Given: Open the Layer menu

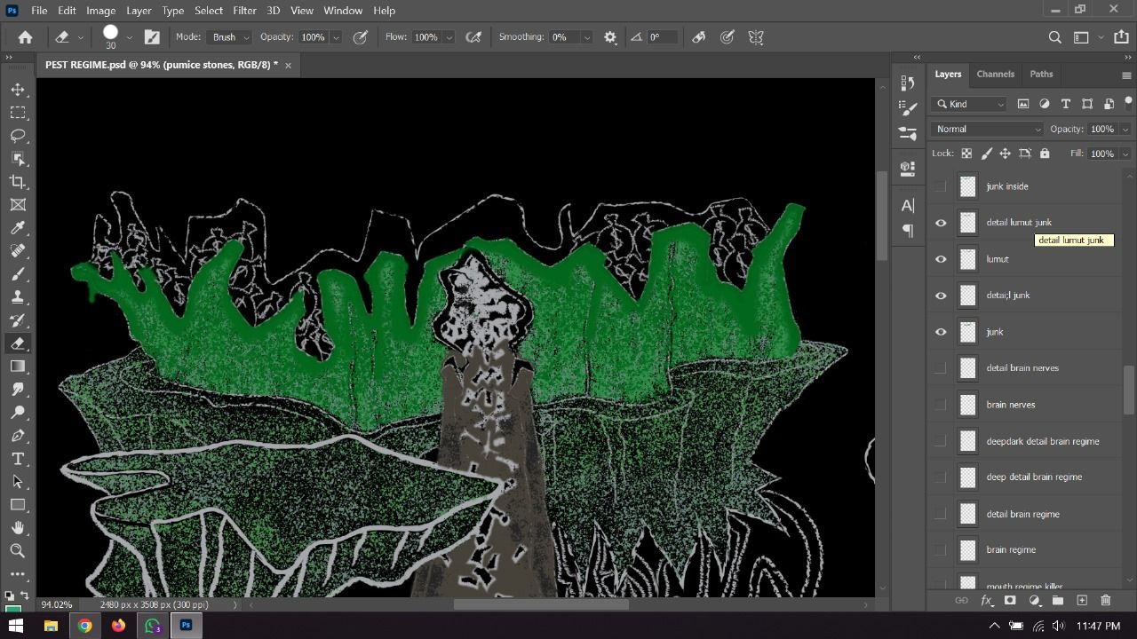Looking at the screenshot, I should [x=139, y=11].
